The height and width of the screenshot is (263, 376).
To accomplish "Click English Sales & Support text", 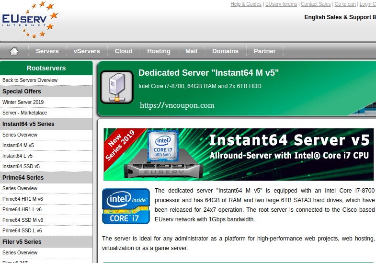I will [x=340, y=17].
